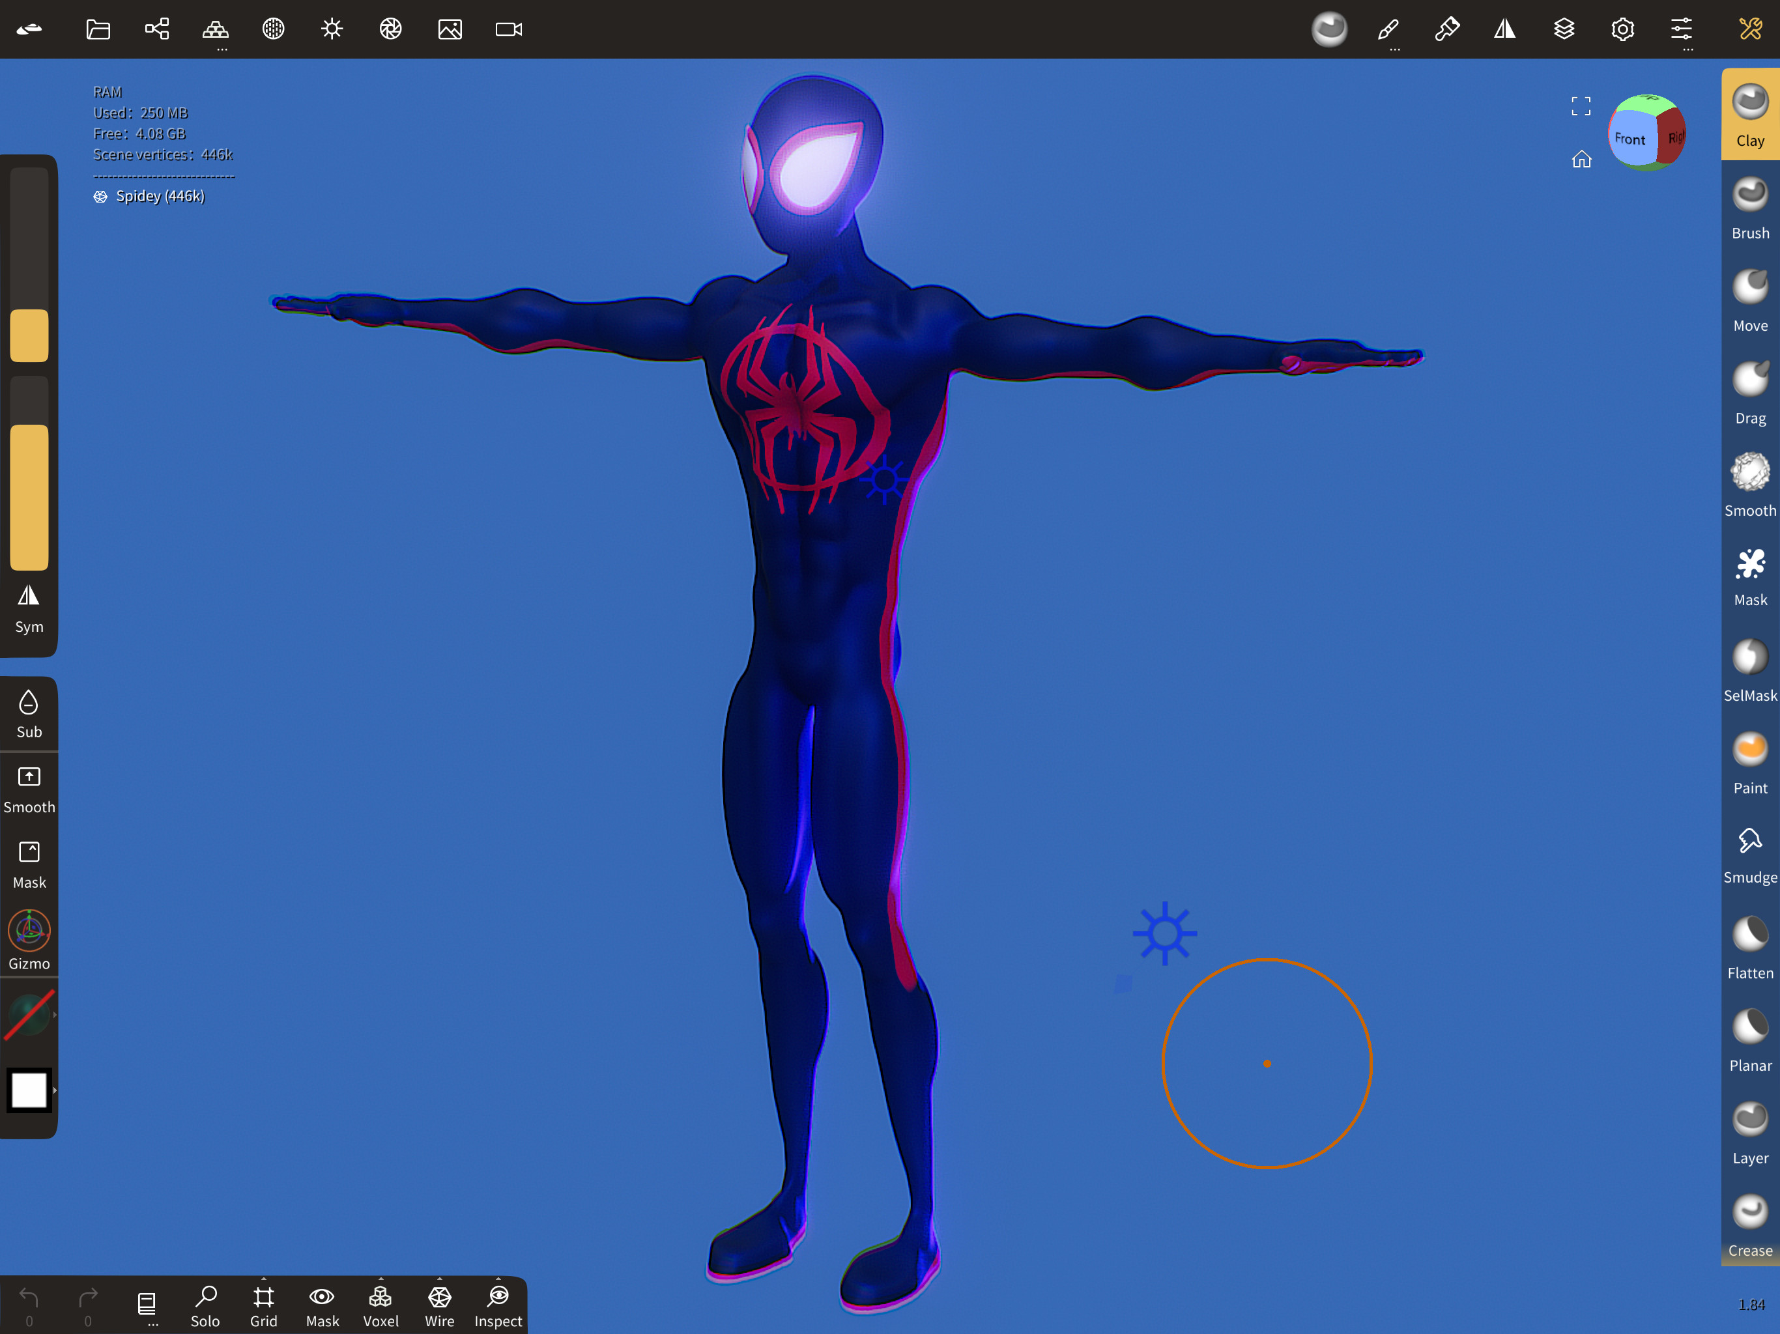Open the white color swatch
Image resolution: width=1780 pixels, height=1334 pixels.
pyautogui.click(x=29, y=1090)
